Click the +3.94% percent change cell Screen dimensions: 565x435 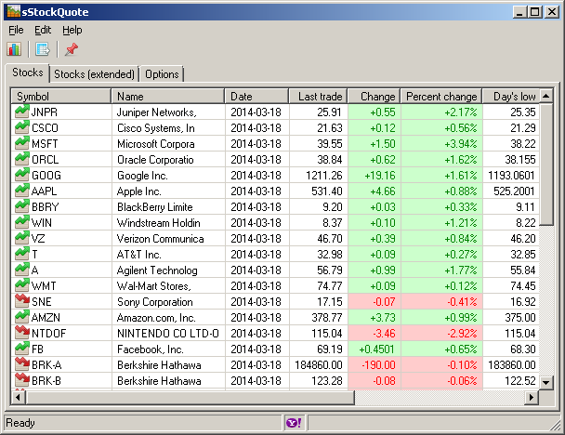(441, 144)
